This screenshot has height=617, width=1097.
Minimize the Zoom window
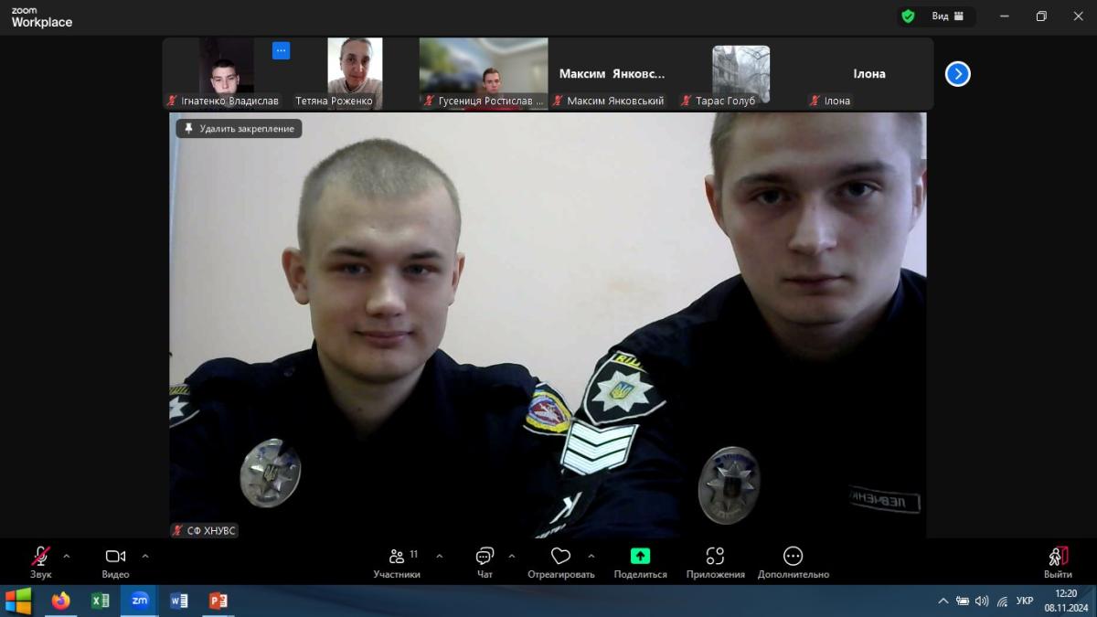tap(1005, 16)
